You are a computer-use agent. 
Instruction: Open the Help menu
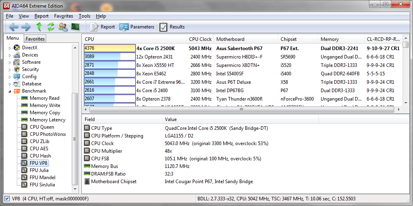101,16
